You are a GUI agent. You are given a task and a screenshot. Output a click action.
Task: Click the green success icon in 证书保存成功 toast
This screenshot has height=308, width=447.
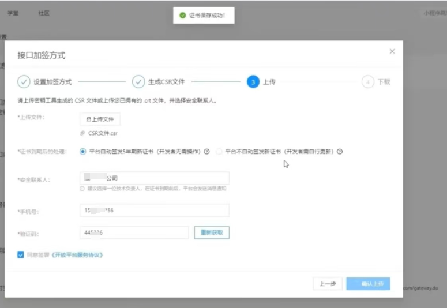tap(183, 16)
